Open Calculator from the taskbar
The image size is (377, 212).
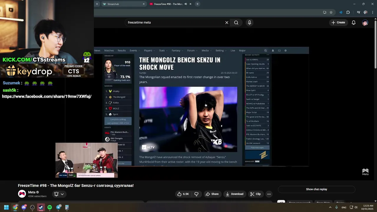(67, 207)
